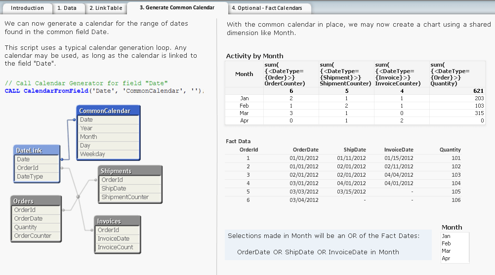
Task: Click Mar row in Activity by Month table
Action: click(x=355, y=113)
